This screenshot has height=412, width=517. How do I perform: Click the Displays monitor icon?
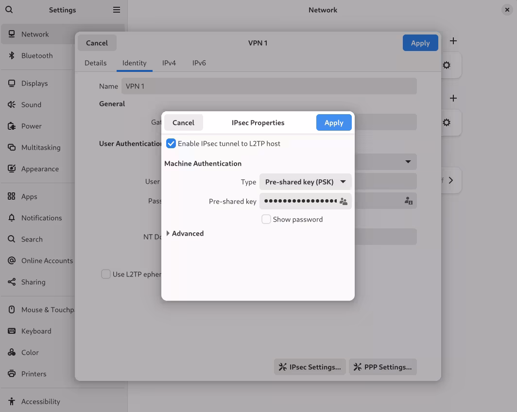tap(11, 83)
